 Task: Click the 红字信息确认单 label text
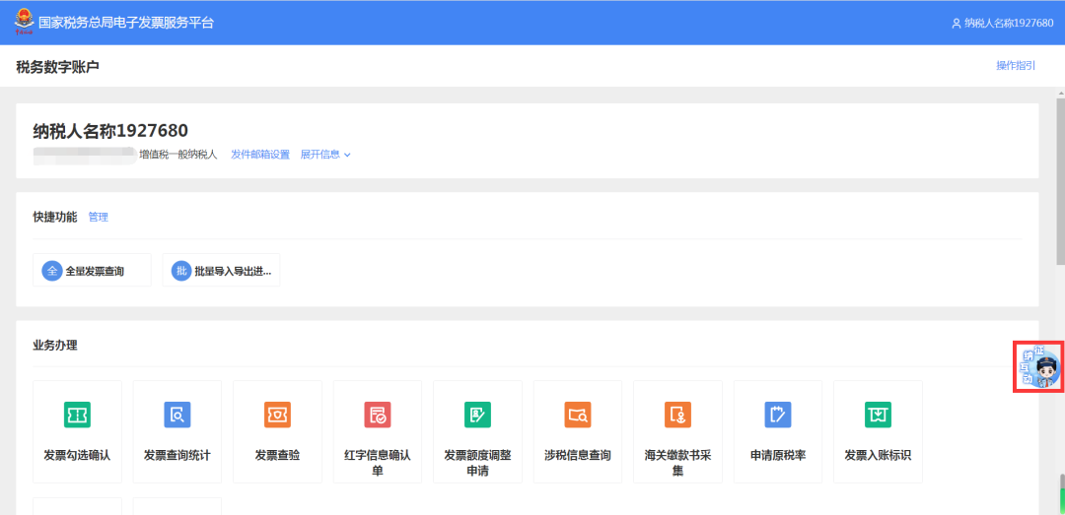pyautogui.click(x=378, y=463)
